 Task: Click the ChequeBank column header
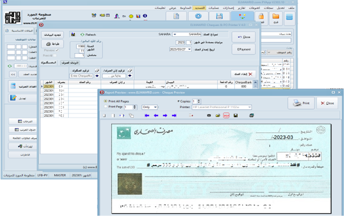243,82
